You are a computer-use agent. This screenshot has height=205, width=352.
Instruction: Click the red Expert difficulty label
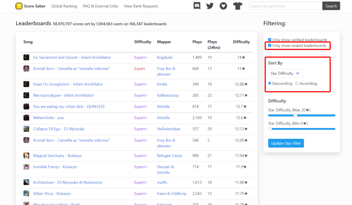[x=140, y=69]
